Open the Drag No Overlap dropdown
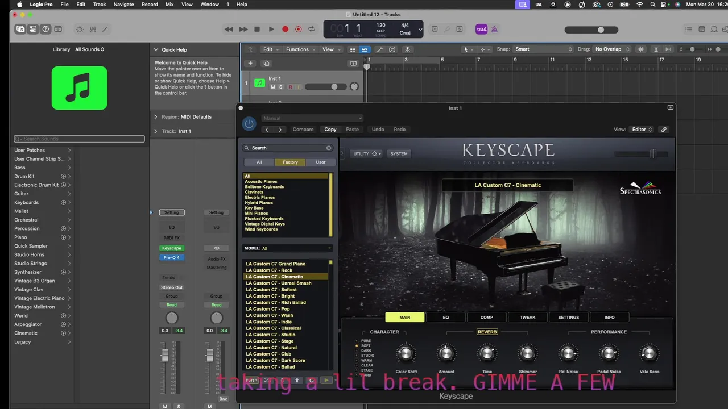This screenshot has height=409, width=728. click(613, 49)
